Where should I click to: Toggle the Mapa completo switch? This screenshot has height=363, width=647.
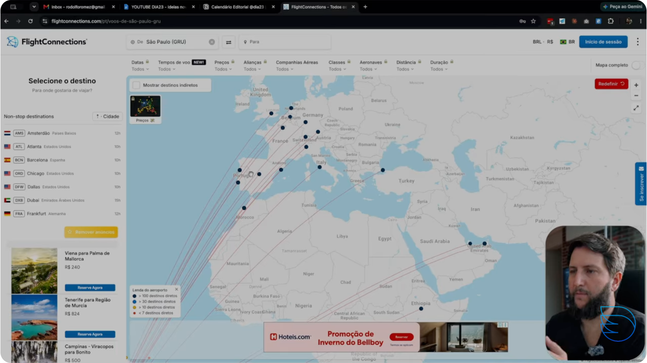pyautogui.click(x=638, y=65)
